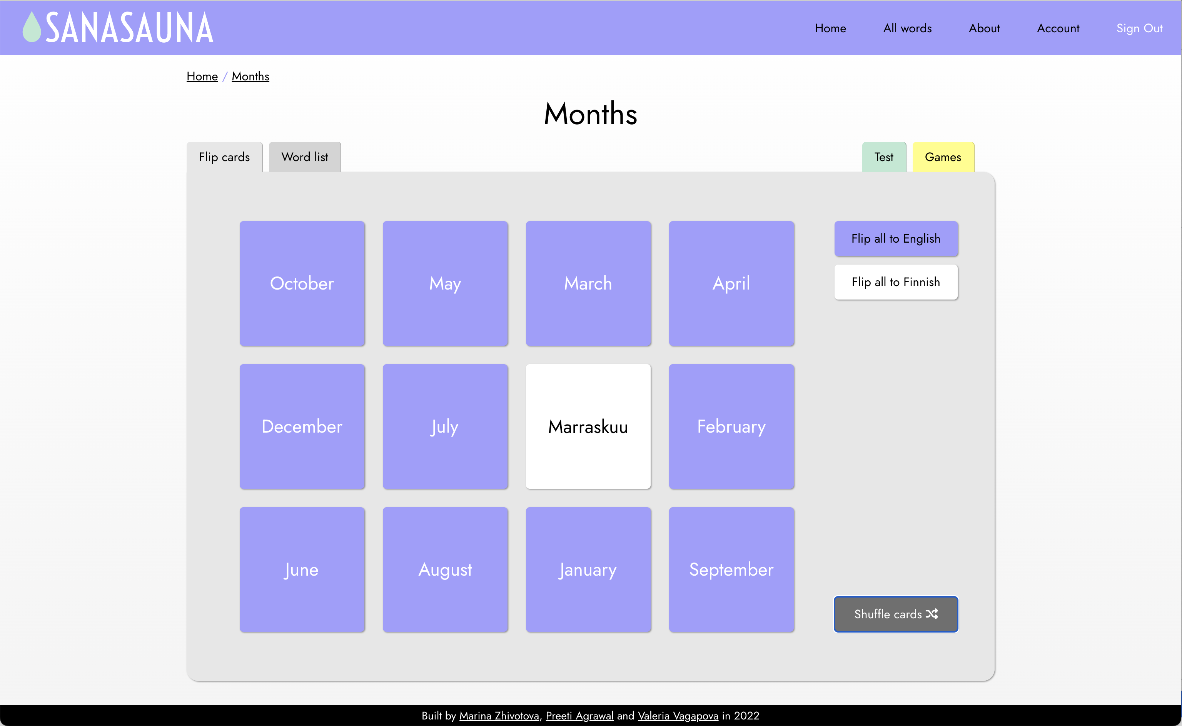The width and height of the screenshot is (1182, 726).
Task: Flip the September card
Action: pos(731,569)
